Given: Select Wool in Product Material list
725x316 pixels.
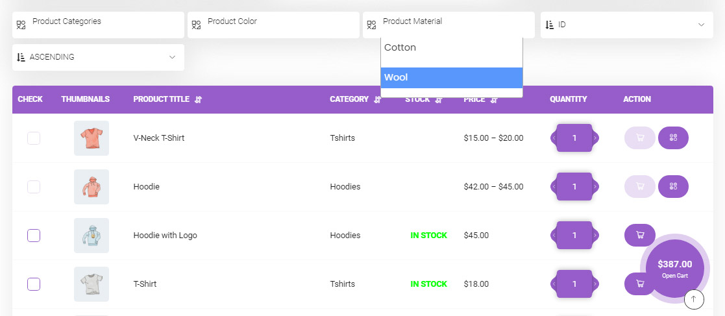Looking at the screenshot, I should coord(452,78).
